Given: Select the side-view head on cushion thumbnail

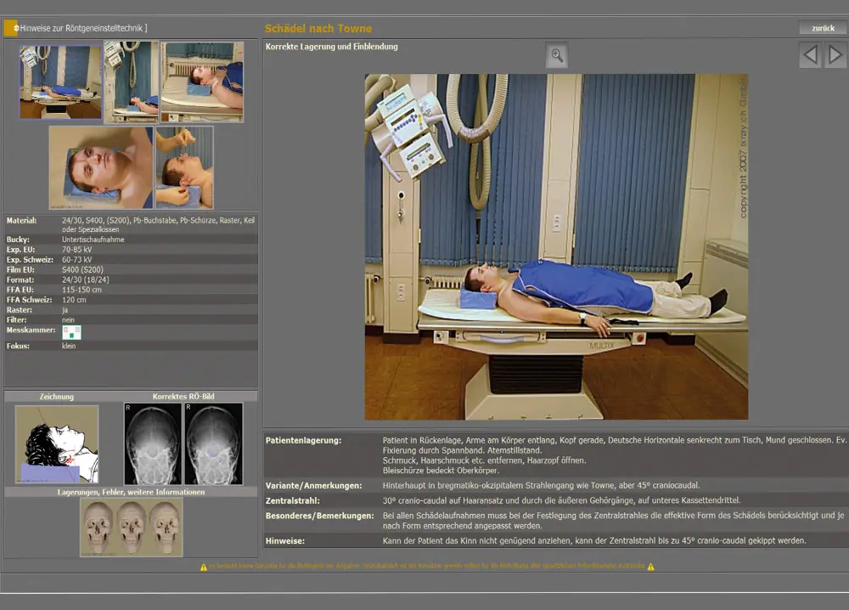Looking at the screenshot, I should (202, 82).
